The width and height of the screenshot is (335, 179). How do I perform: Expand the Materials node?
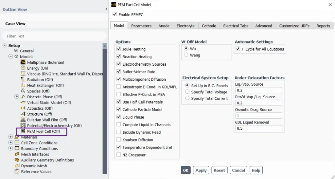(10, 137)
